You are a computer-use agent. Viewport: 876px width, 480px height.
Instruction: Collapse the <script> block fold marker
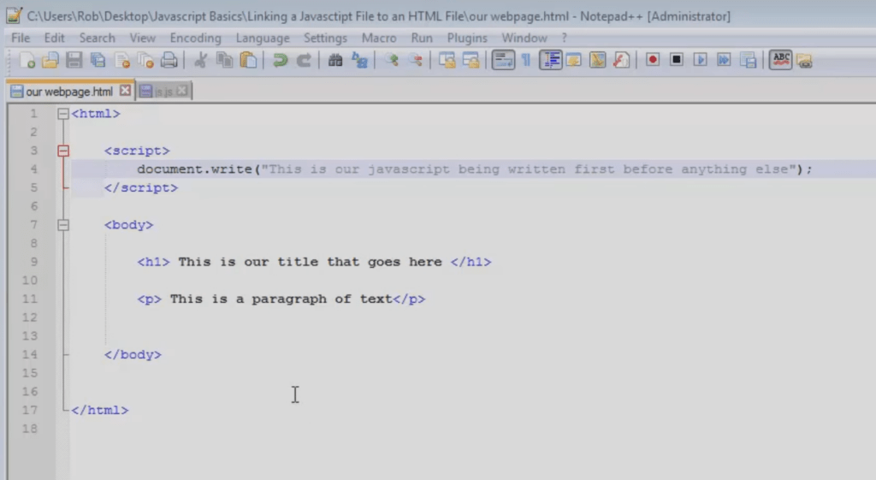coord(63,151)
